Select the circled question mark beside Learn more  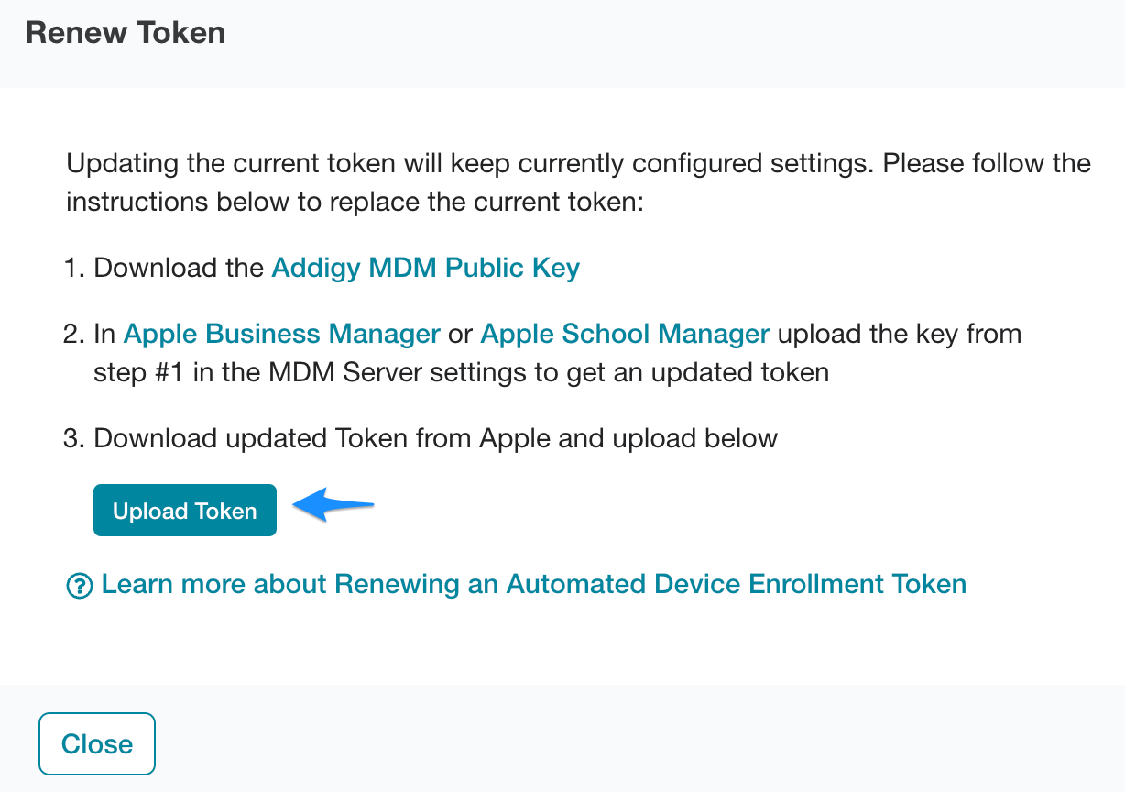(80, 586)
